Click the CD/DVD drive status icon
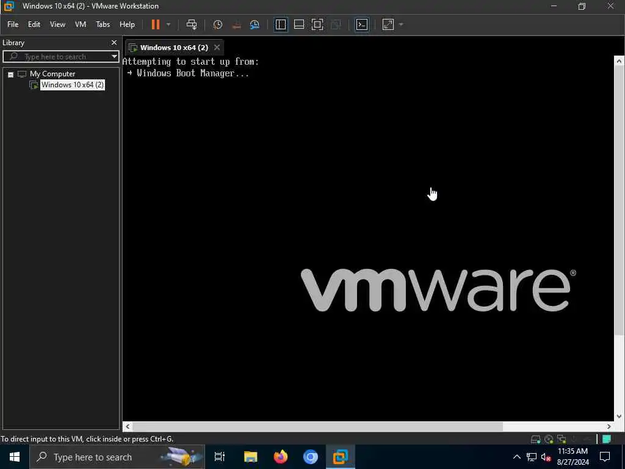The width and height of the screenshot is (625, 469). 549,439
